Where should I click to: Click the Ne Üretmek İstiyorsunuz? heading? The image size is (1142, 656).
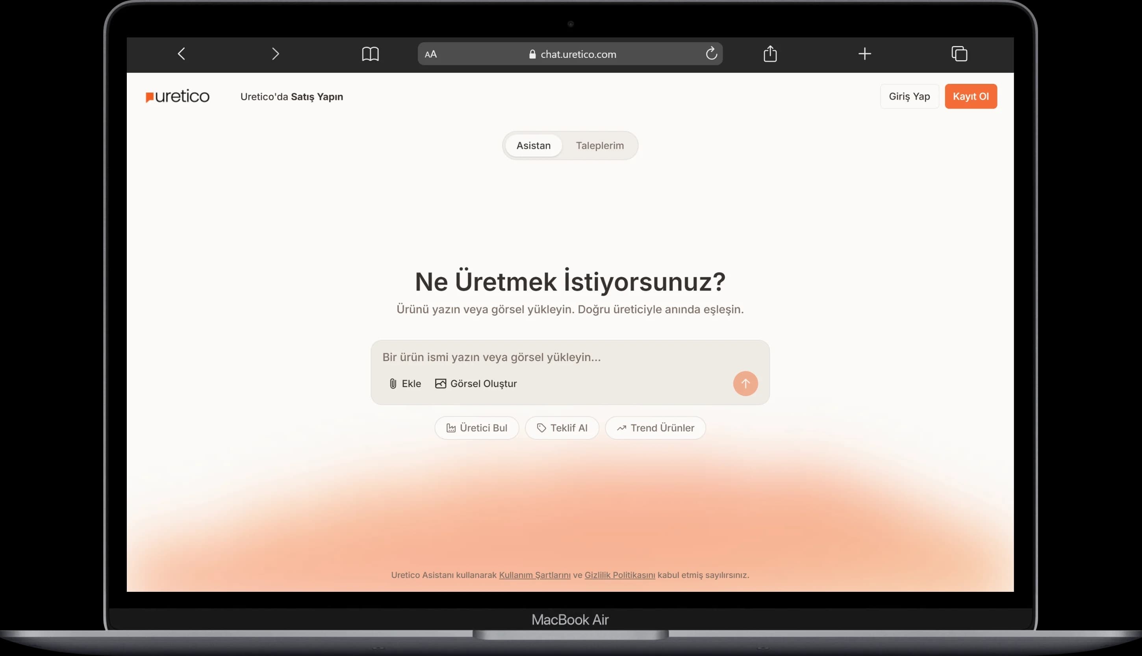click(x=570, y=282)
